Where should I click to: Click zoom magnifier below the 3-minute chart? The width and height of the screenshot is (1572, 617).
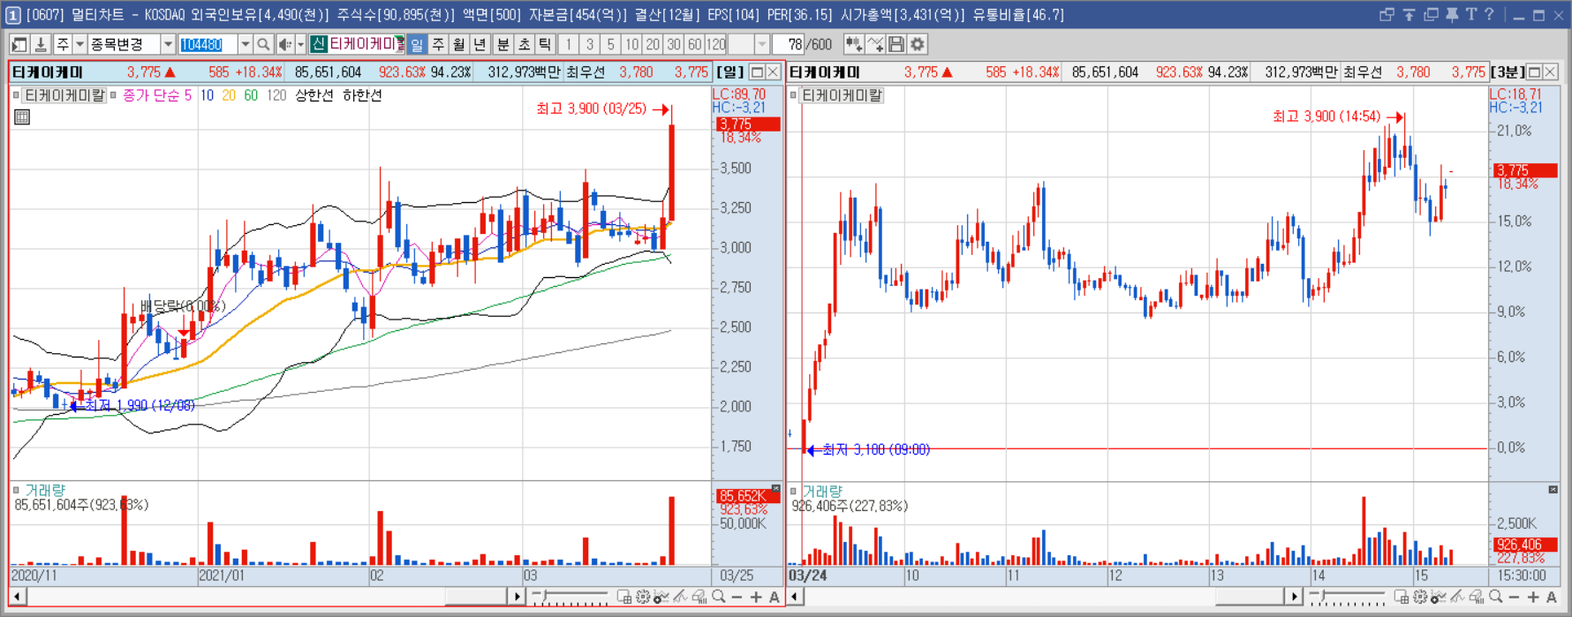[1496, 598]
